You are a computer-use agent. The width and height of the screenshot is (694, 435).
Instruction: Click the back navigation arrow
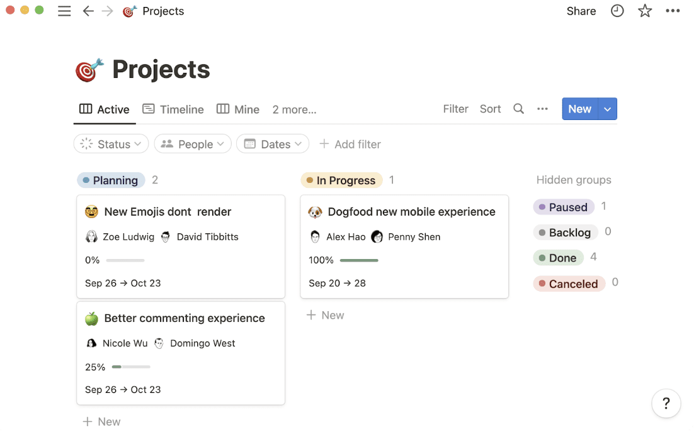(x=88, y=11)
